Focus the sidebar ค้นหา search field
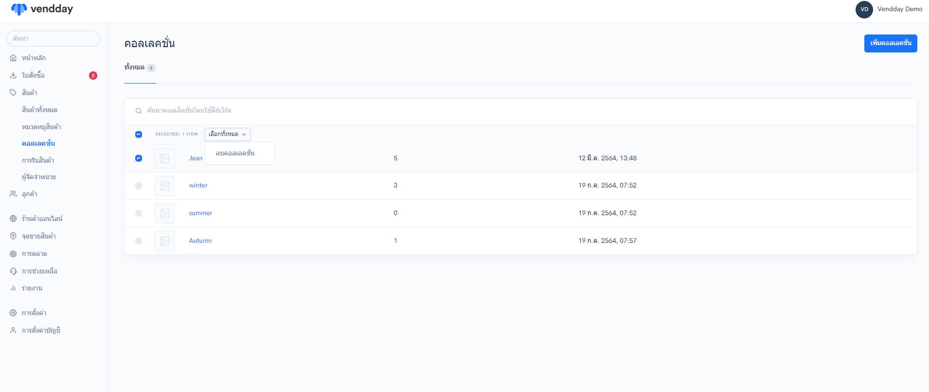Screen dimensions: 929x392 point(54,38)
